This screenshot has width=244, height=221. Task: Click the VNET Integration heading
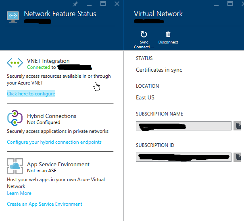48,61
